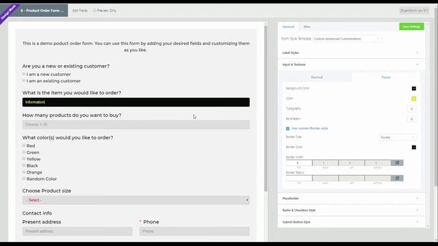
Task: Click the green Save Settings button
Action: pos(411,27)
